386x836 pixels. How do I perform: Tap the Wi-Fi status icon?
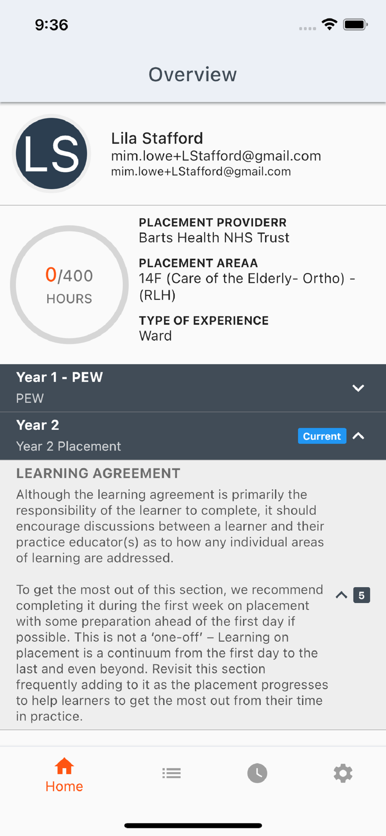click(x=330, y=24)
